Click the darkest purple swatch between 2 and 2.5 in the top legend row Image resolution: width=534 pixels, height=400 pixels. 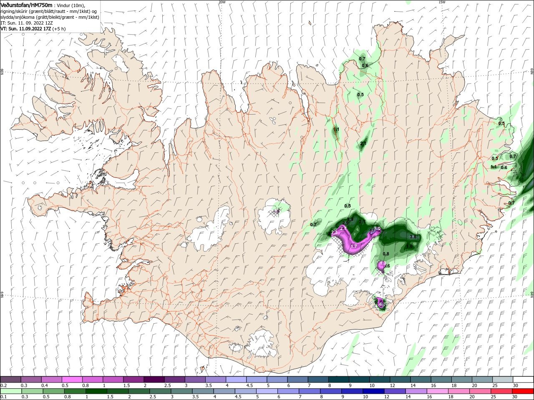pyautogui.click(x=154, y=380)
